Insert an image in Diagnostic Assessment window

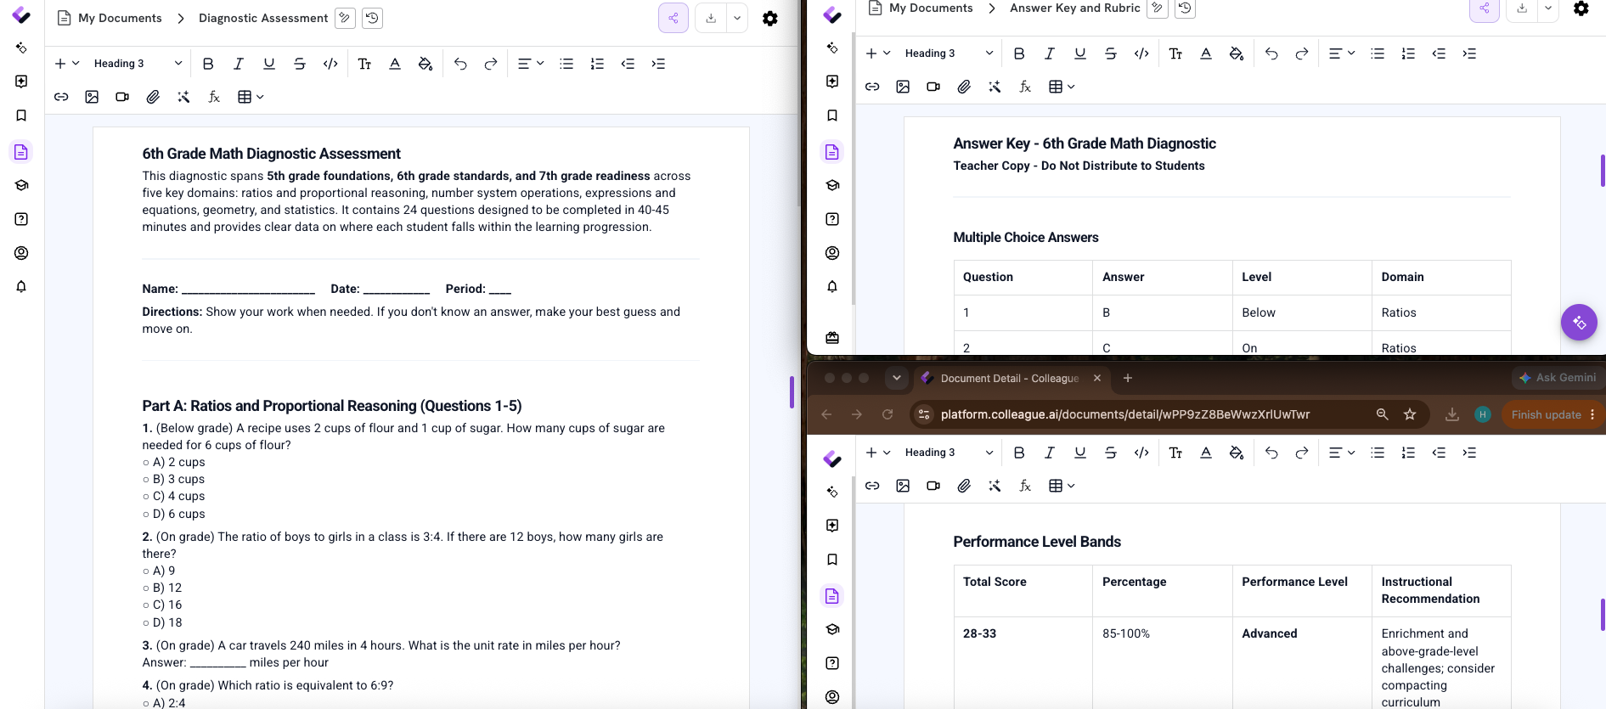[92, 97]
